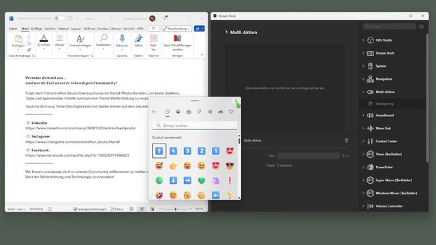
Task: Click the Emojis suchen search field
Action: point(195,125)
